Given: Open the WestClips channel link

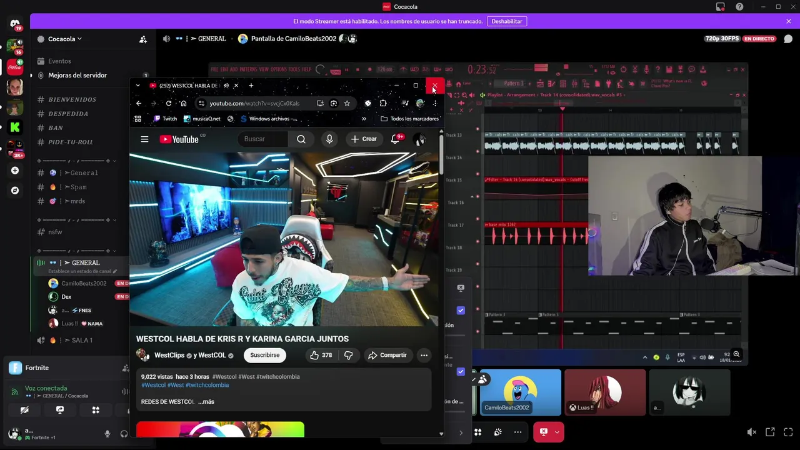Looking at the screenshot, I should tap(169, 355).
